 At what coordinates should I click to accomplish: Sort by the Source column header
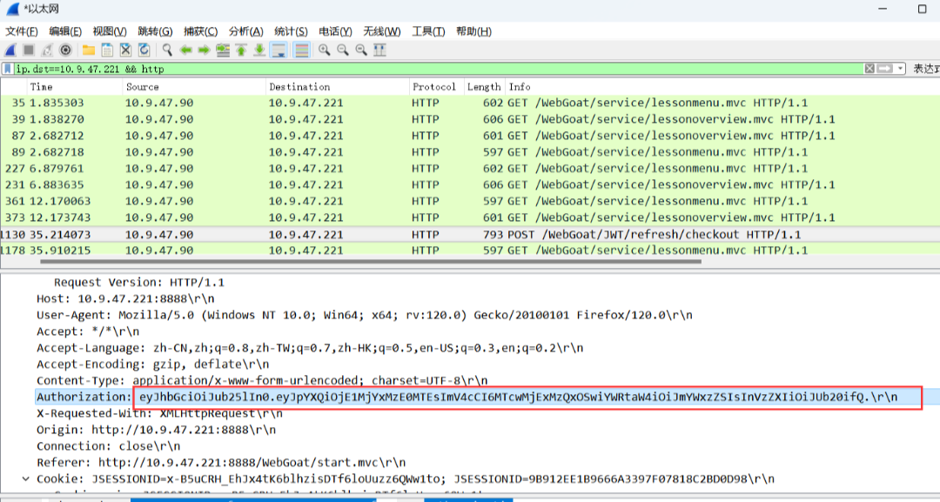194,87
